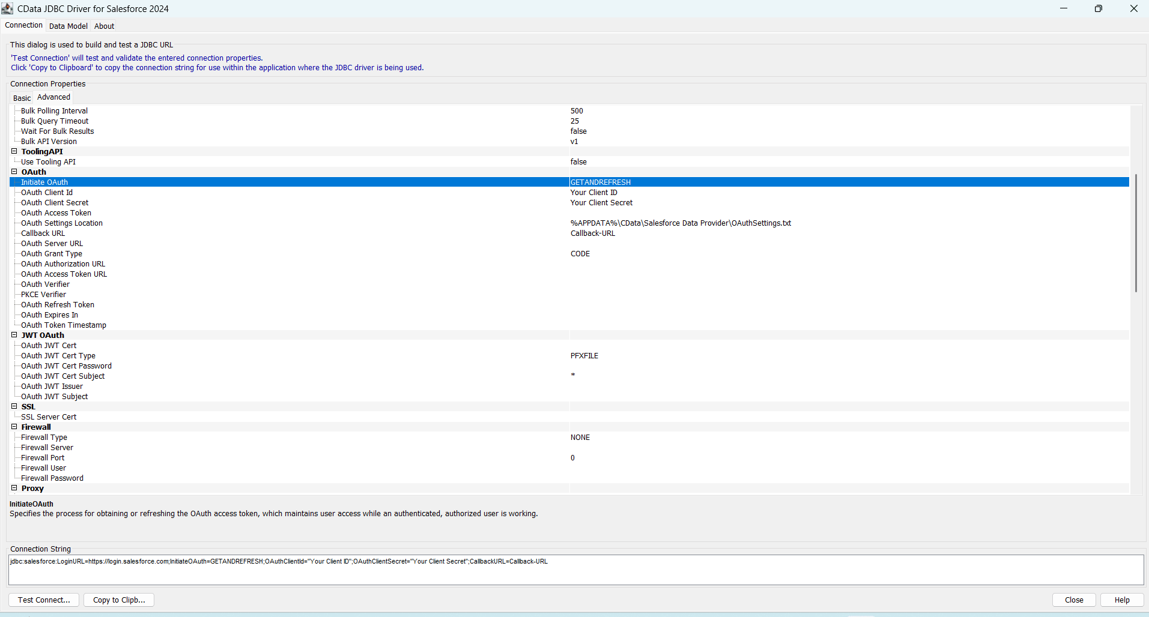Switch to Basic connection properties tab
Image resolution: width=1149 pixels, height=617 pixels.
[x=22, y=98]
